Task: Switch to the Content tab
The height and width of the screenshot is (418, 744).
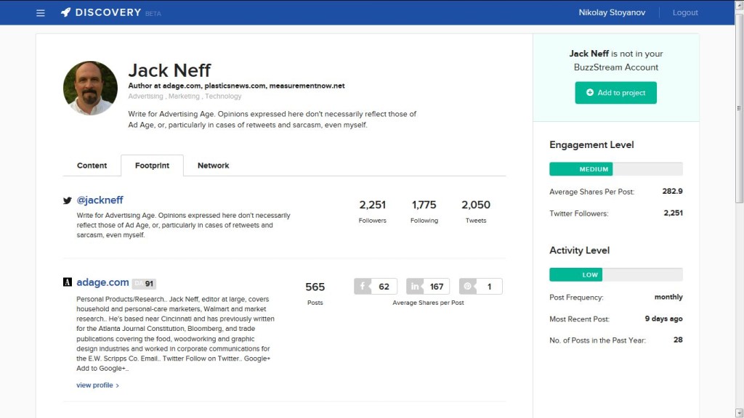Action: click(x=92, y=165)
